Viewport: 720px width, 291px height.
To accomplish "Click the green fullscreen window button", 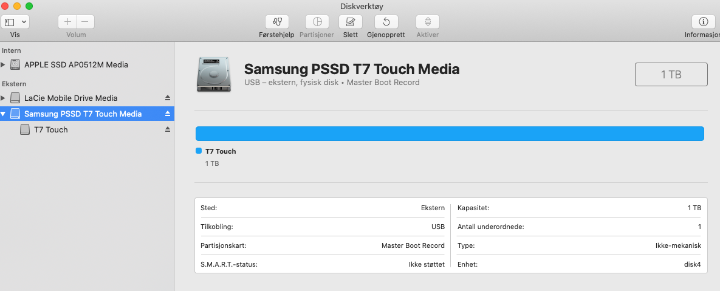I will click(29, 6).
